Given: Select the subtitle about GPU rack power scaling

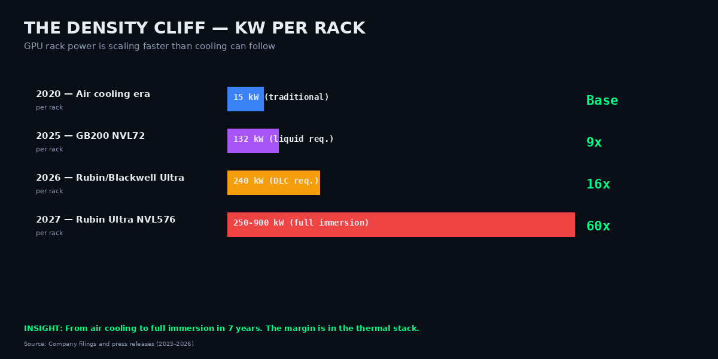Looking at the screenshot, I should tap(150, 47).
